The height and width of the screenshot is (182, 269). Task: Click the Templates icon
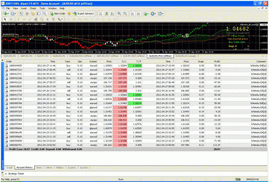click(x=160, y=13)
